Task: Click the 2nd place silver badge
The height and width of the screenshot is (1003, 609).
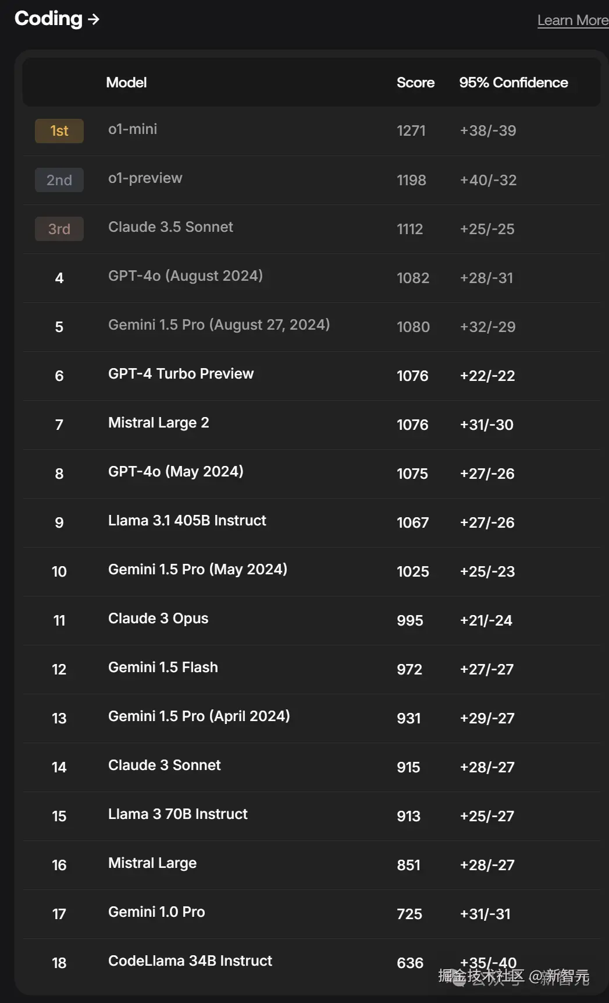Action: 59,180
